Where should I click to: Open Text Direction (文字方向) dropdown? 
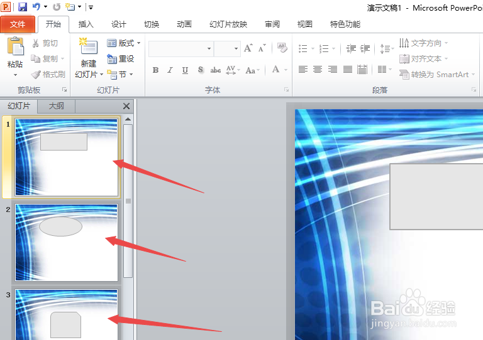(423, 43)
